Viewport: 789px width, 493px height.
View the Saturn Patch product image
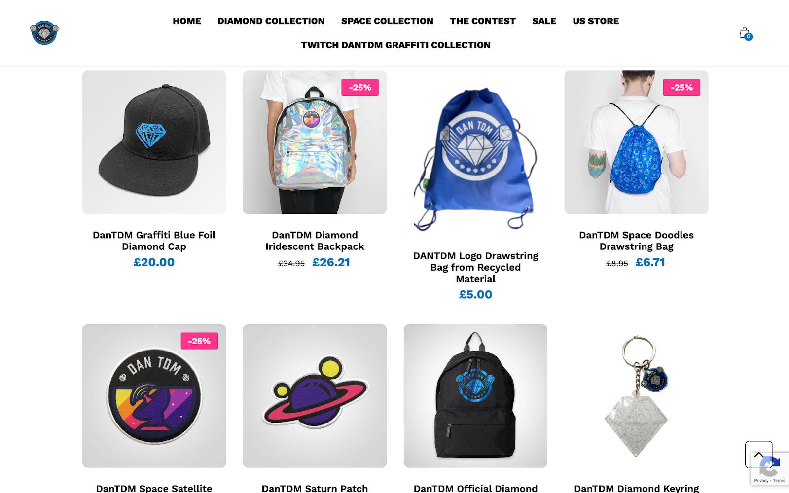click(x=315, y=396)
